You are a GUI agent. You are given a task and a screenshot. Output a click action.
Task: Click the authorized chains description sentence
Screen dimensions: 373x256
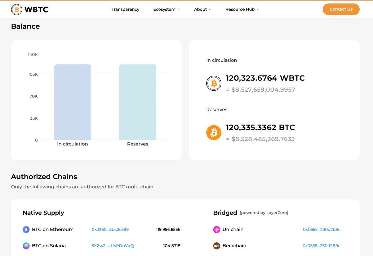point(83,187)
